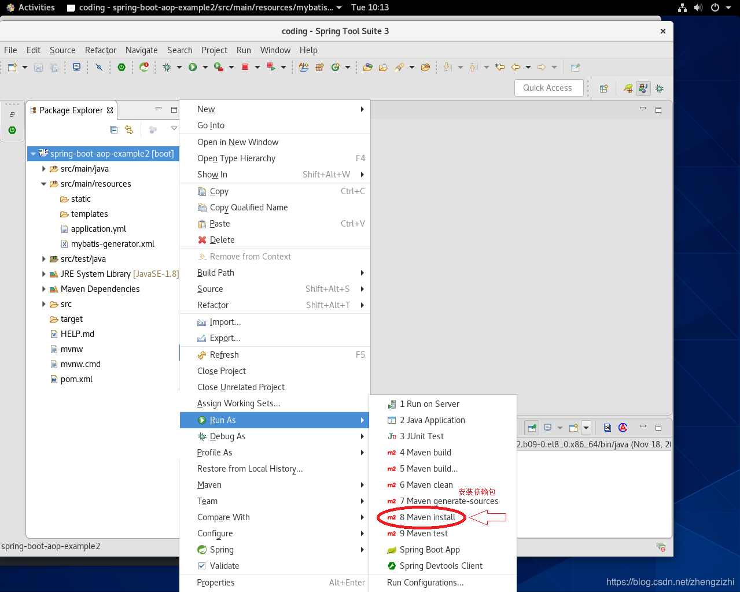Image resolution: width=740 pixels, height=593 pixels.
Task: Open the Run button dropdown arrow
Action: coord(205,67)
